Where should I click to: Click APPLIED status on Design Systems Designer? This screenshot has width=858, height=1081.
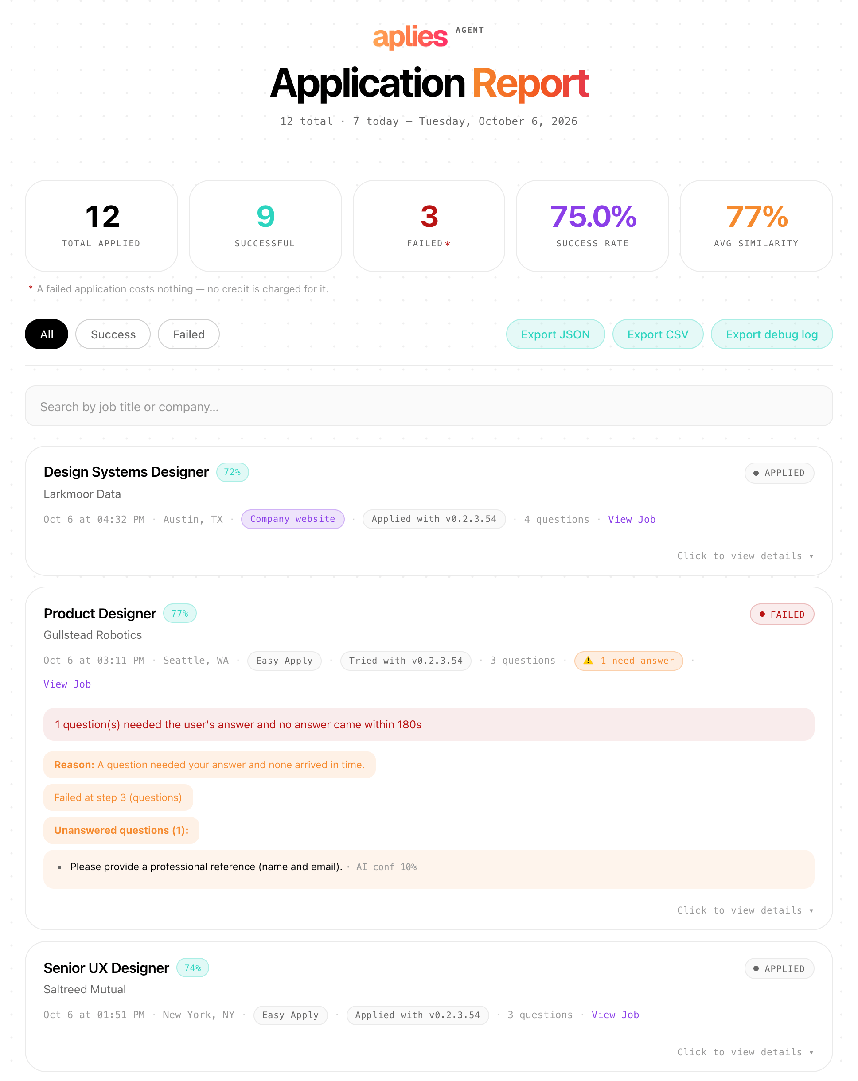[779, 473]
